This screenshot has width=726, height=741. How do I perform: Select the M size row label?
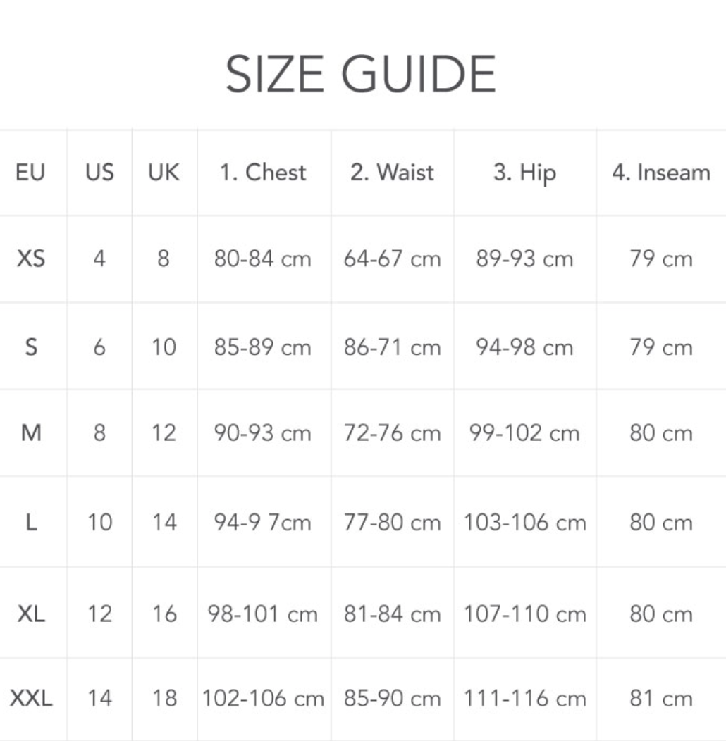click(x=31, y=433)
